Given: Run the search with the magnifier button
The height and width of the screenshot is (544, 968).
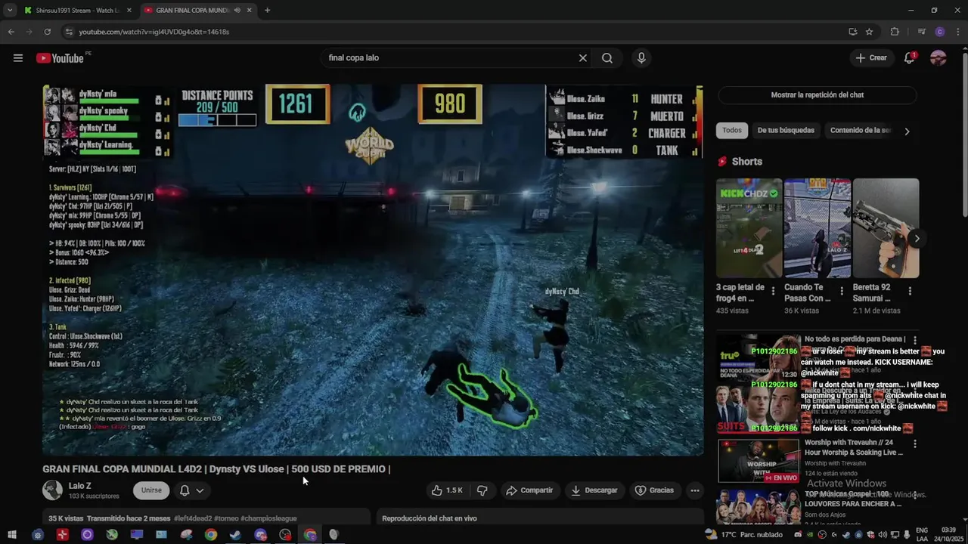Looking at the screenshot, I should click(x=607, y=58).
